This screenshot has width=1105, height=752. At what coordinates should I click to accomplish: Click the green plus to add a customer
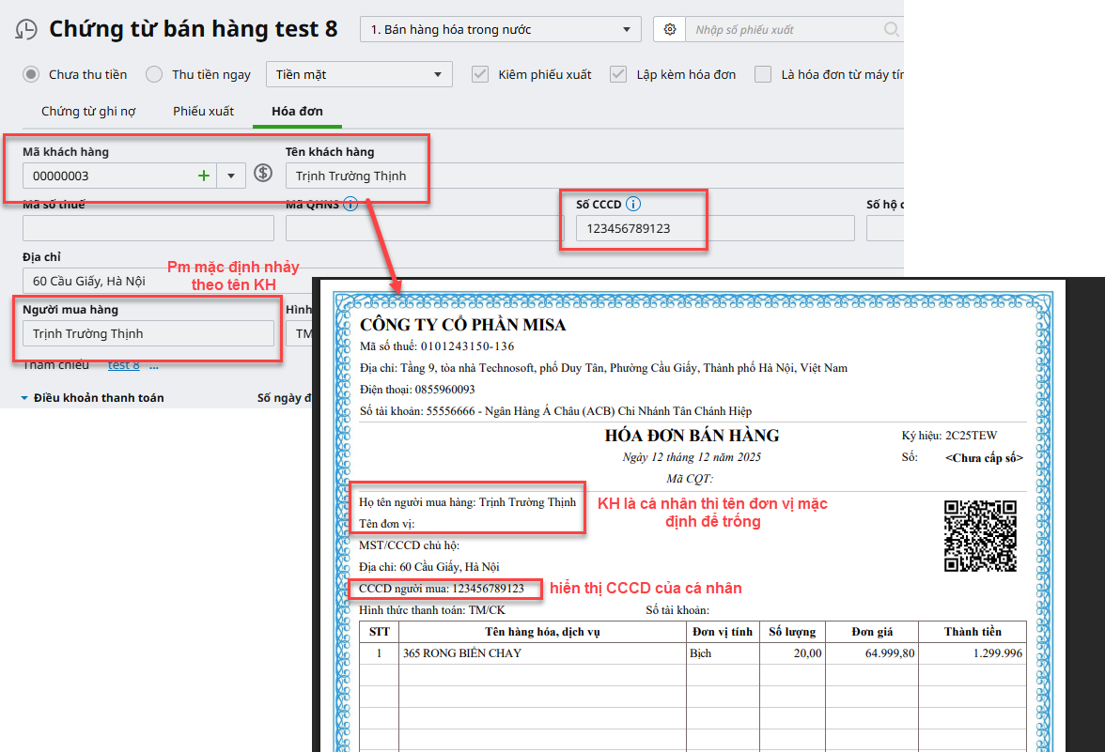(203, 176)
